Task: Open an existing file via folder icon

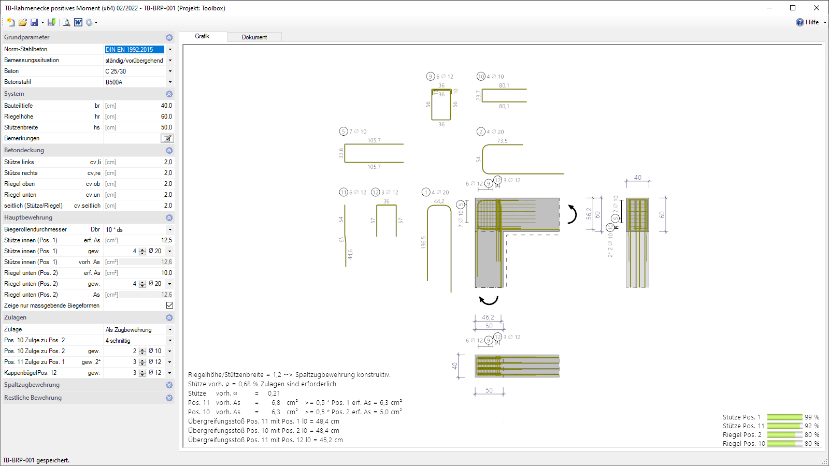Action: 23,22
